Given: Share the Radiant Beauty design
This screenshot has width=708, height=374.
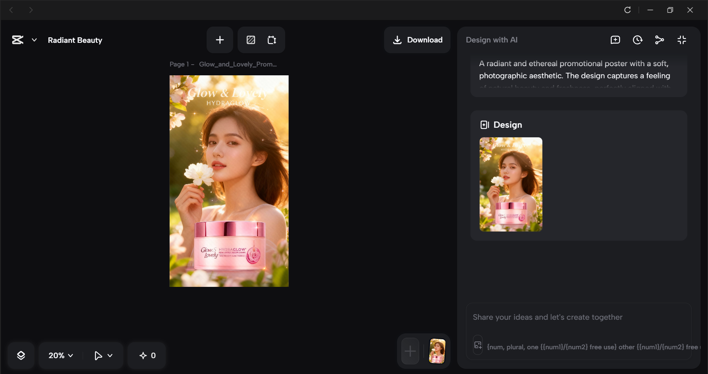Looking at the screenshot, I should tap(660, 40).
